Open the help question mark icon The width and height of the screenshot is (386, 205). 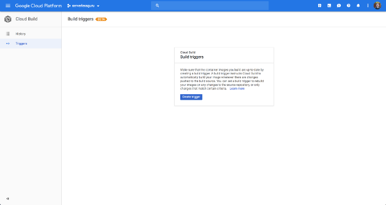click(x=349, y=6)
